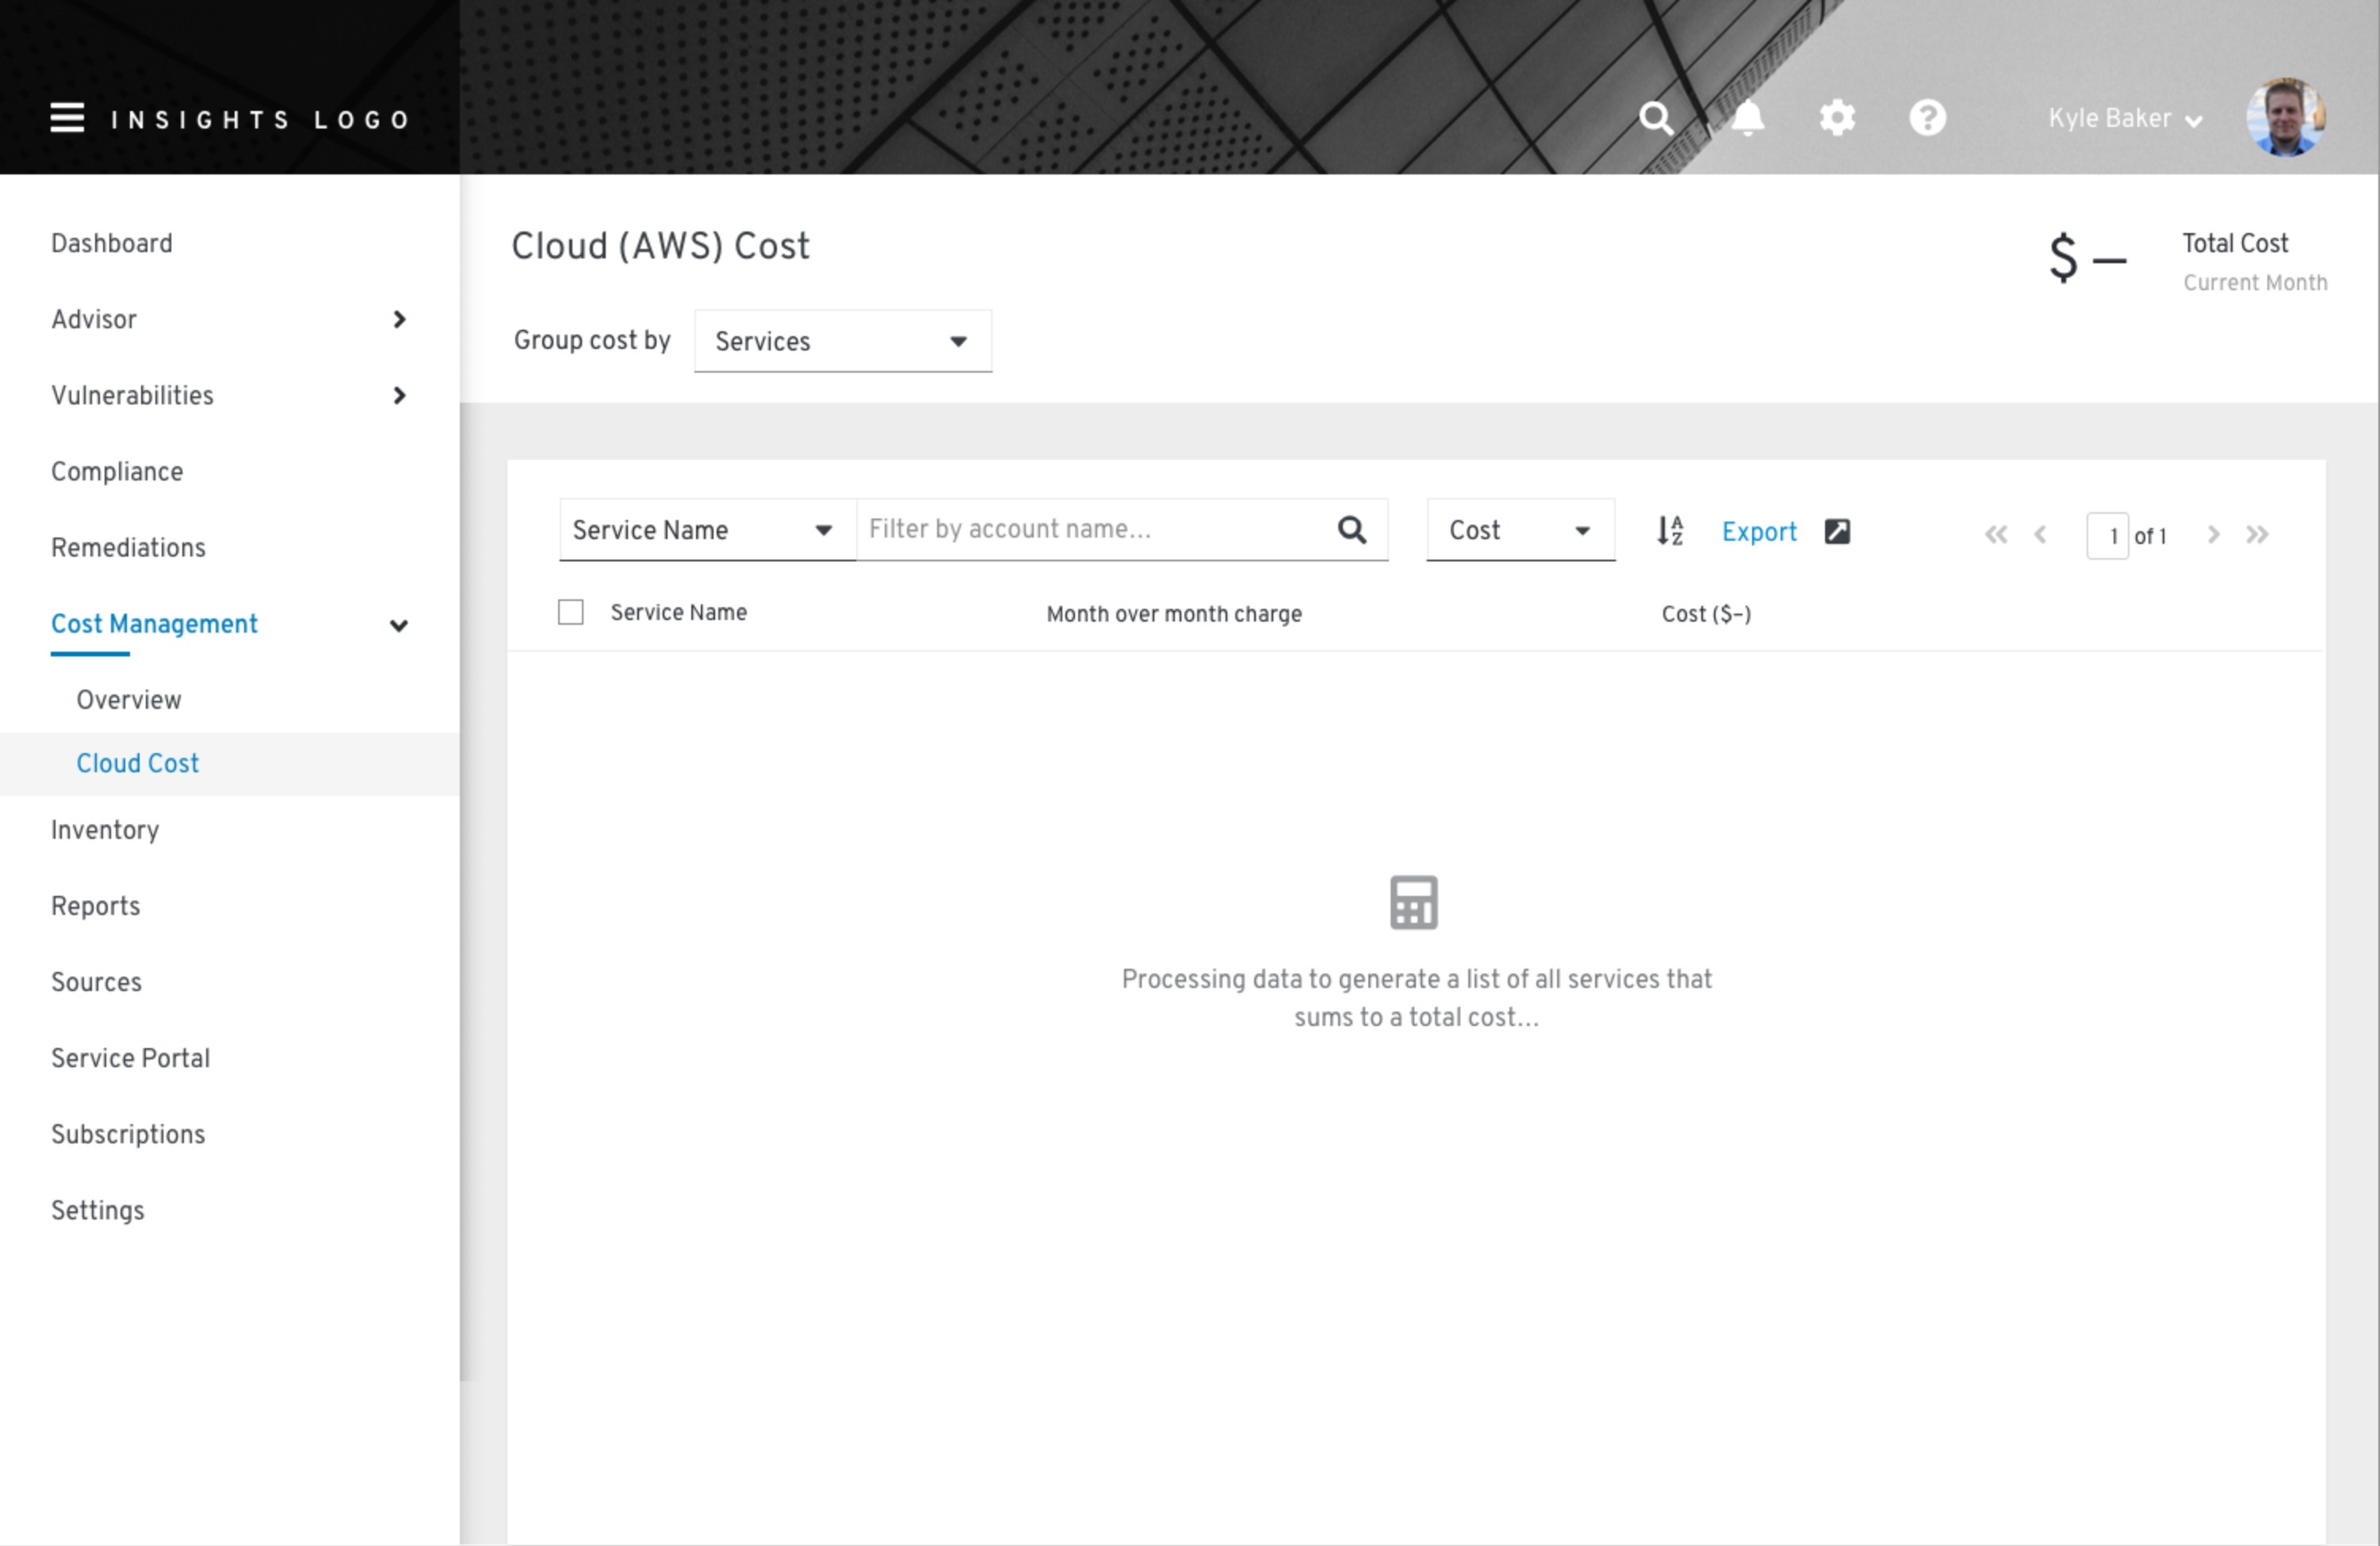Click the help question mark icon
This screenshot has height=1546, width=2380.
coord(1927,118)
